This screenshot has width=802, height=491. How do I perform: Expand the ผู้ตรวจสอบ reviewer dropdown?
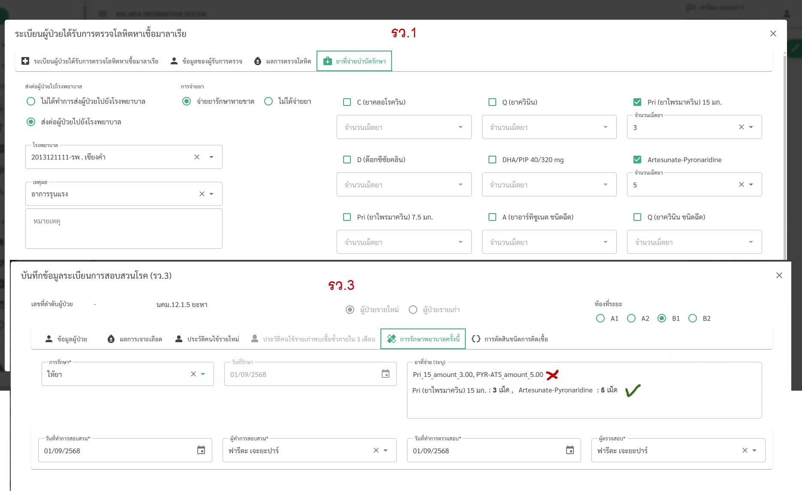point(754,450)
